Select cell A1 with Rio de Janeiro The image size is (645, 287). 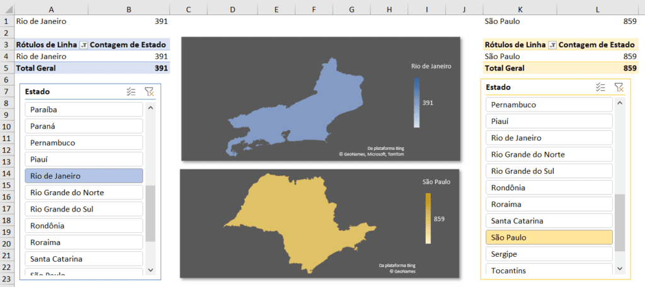(51, 21)
